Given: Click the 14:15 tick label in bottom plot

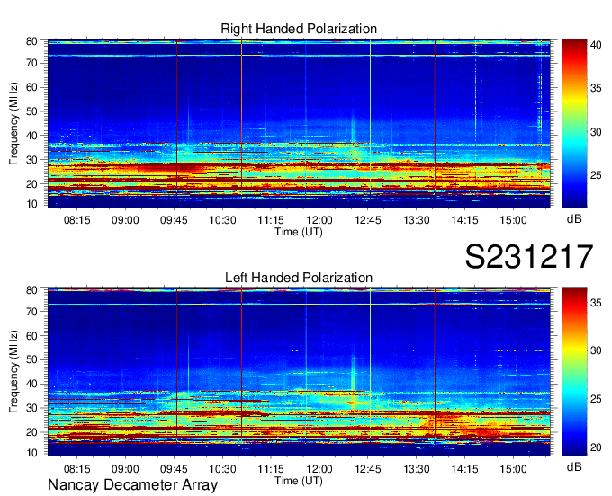Looking at the screenshot, I should (x=465, y=469).
